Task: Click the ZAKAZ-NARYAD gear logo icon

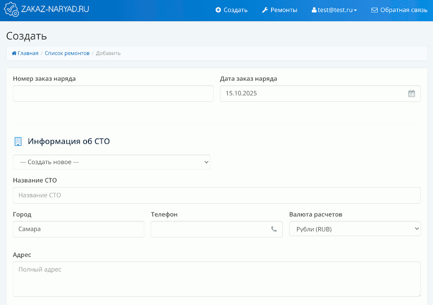Action: pos(11,10)
